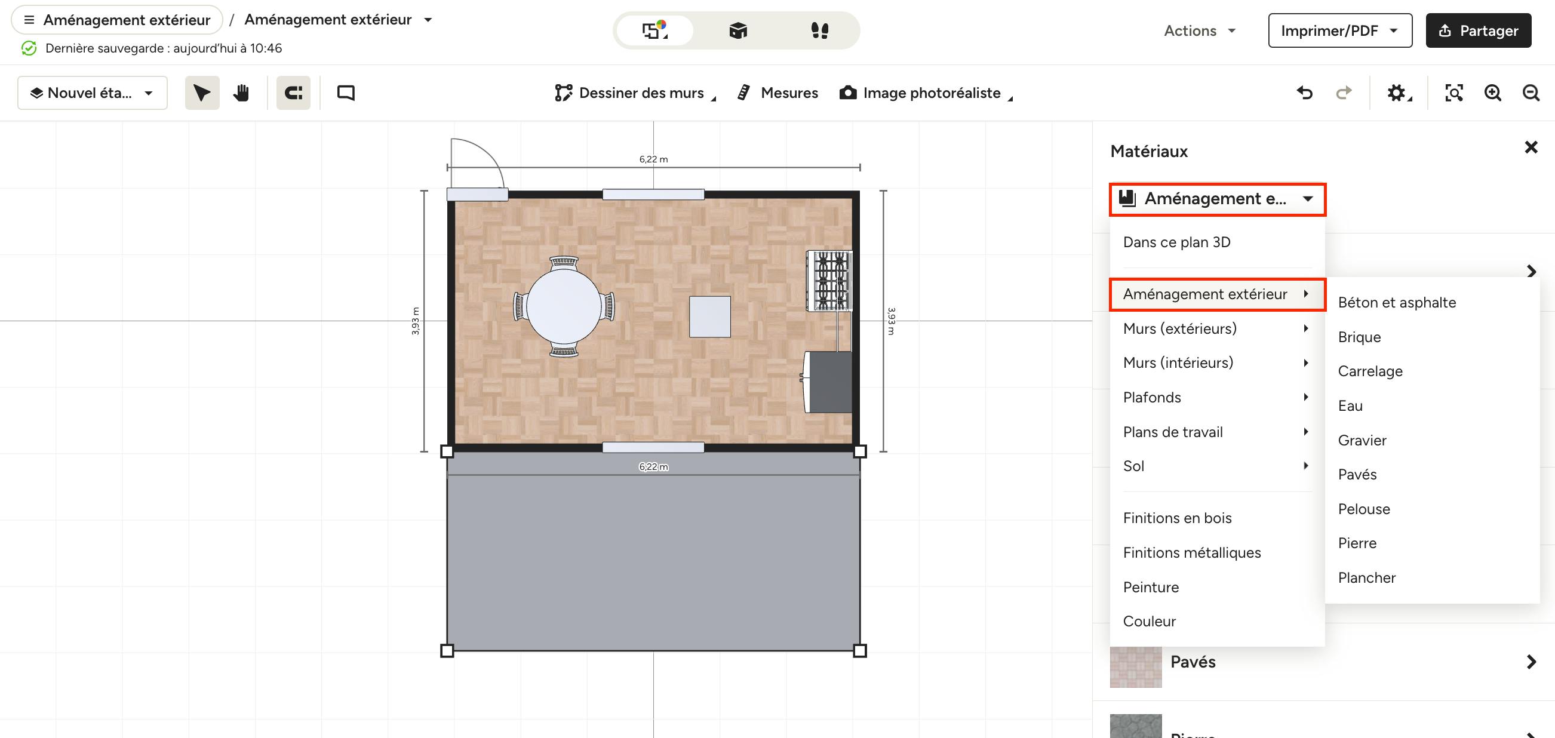
Task: Select the top wall window
Action: point(653,194)
